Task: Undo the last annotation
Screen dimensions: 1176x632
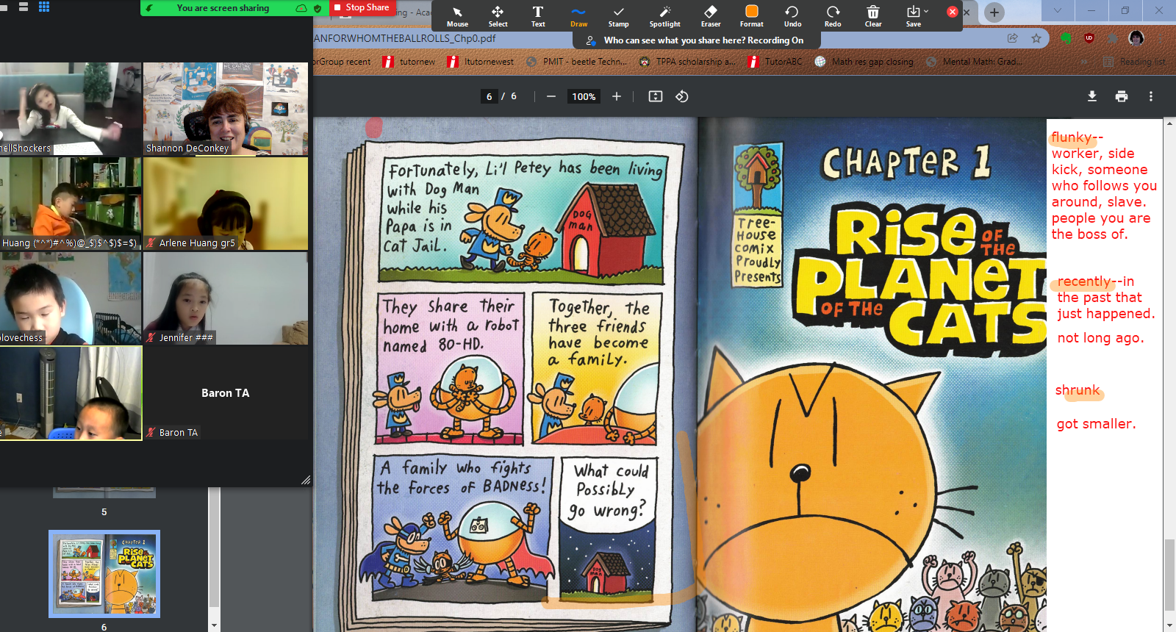Action: [792, 16]
